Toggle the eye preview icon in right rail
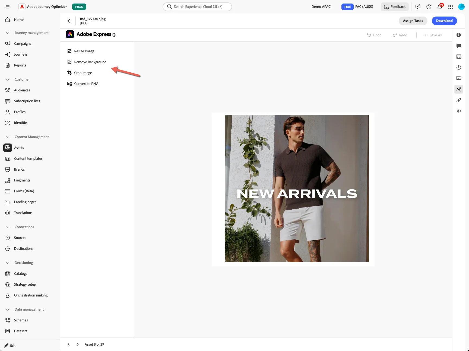The width and height of the screenshot is (469, 351). pos(459,111)
